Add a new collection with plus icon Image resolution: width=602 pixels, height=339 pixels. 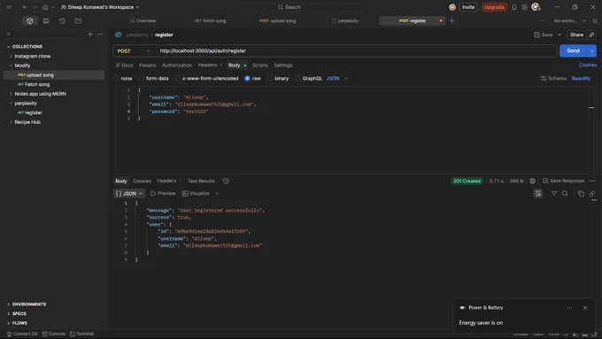click(x=89, y=35)
